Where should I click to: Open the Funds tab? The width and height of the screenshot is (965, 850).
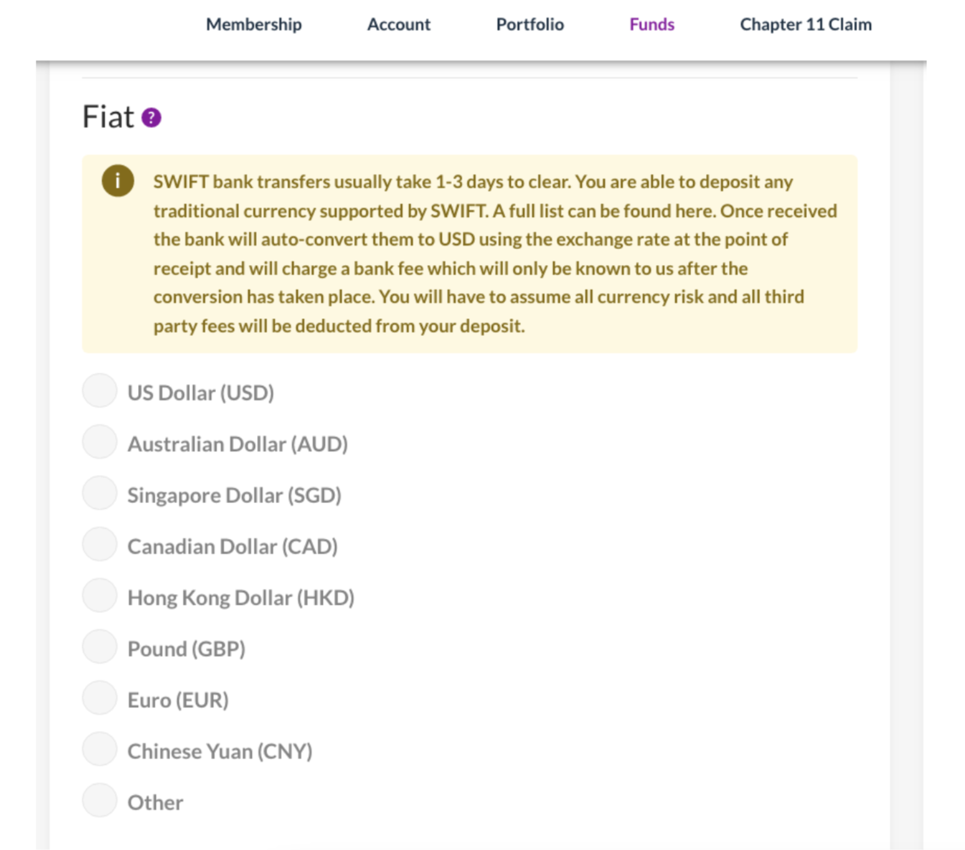[652, 24]
